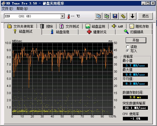
Task: Open the 扫描错误 magnifier tab
Action: pyautogui.click(x=134, y=32)
